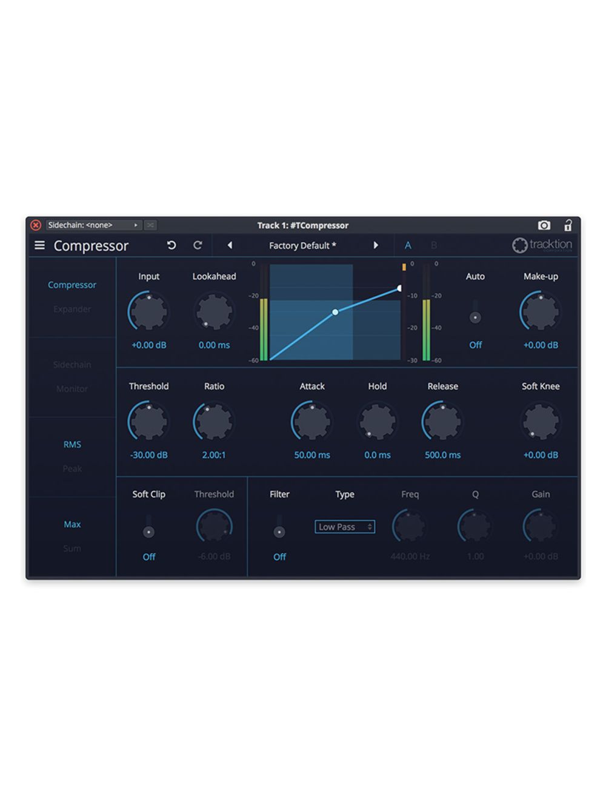Switch to the Expander mode tab

72,309
